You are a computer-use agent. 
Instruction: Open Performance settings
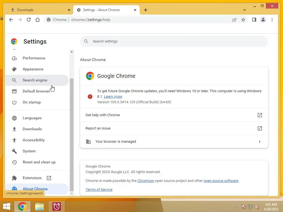(x=37, y=58)
